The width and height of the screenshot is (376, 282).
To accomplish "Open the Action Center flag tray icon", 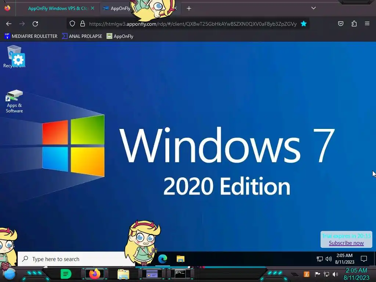I will click(317, 274).
